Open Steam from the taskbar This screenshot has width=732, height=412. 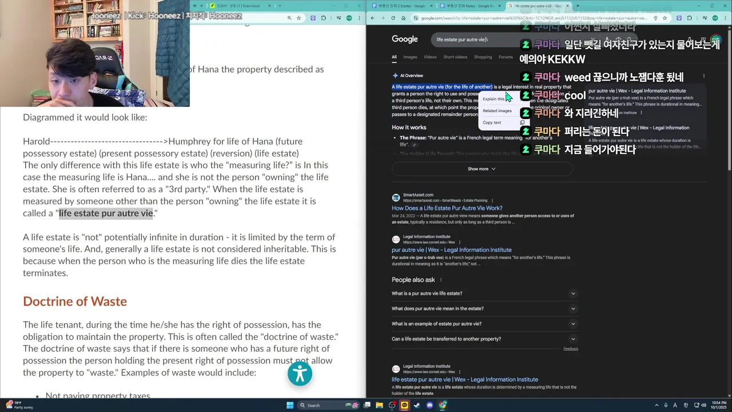tap(417, 405)
